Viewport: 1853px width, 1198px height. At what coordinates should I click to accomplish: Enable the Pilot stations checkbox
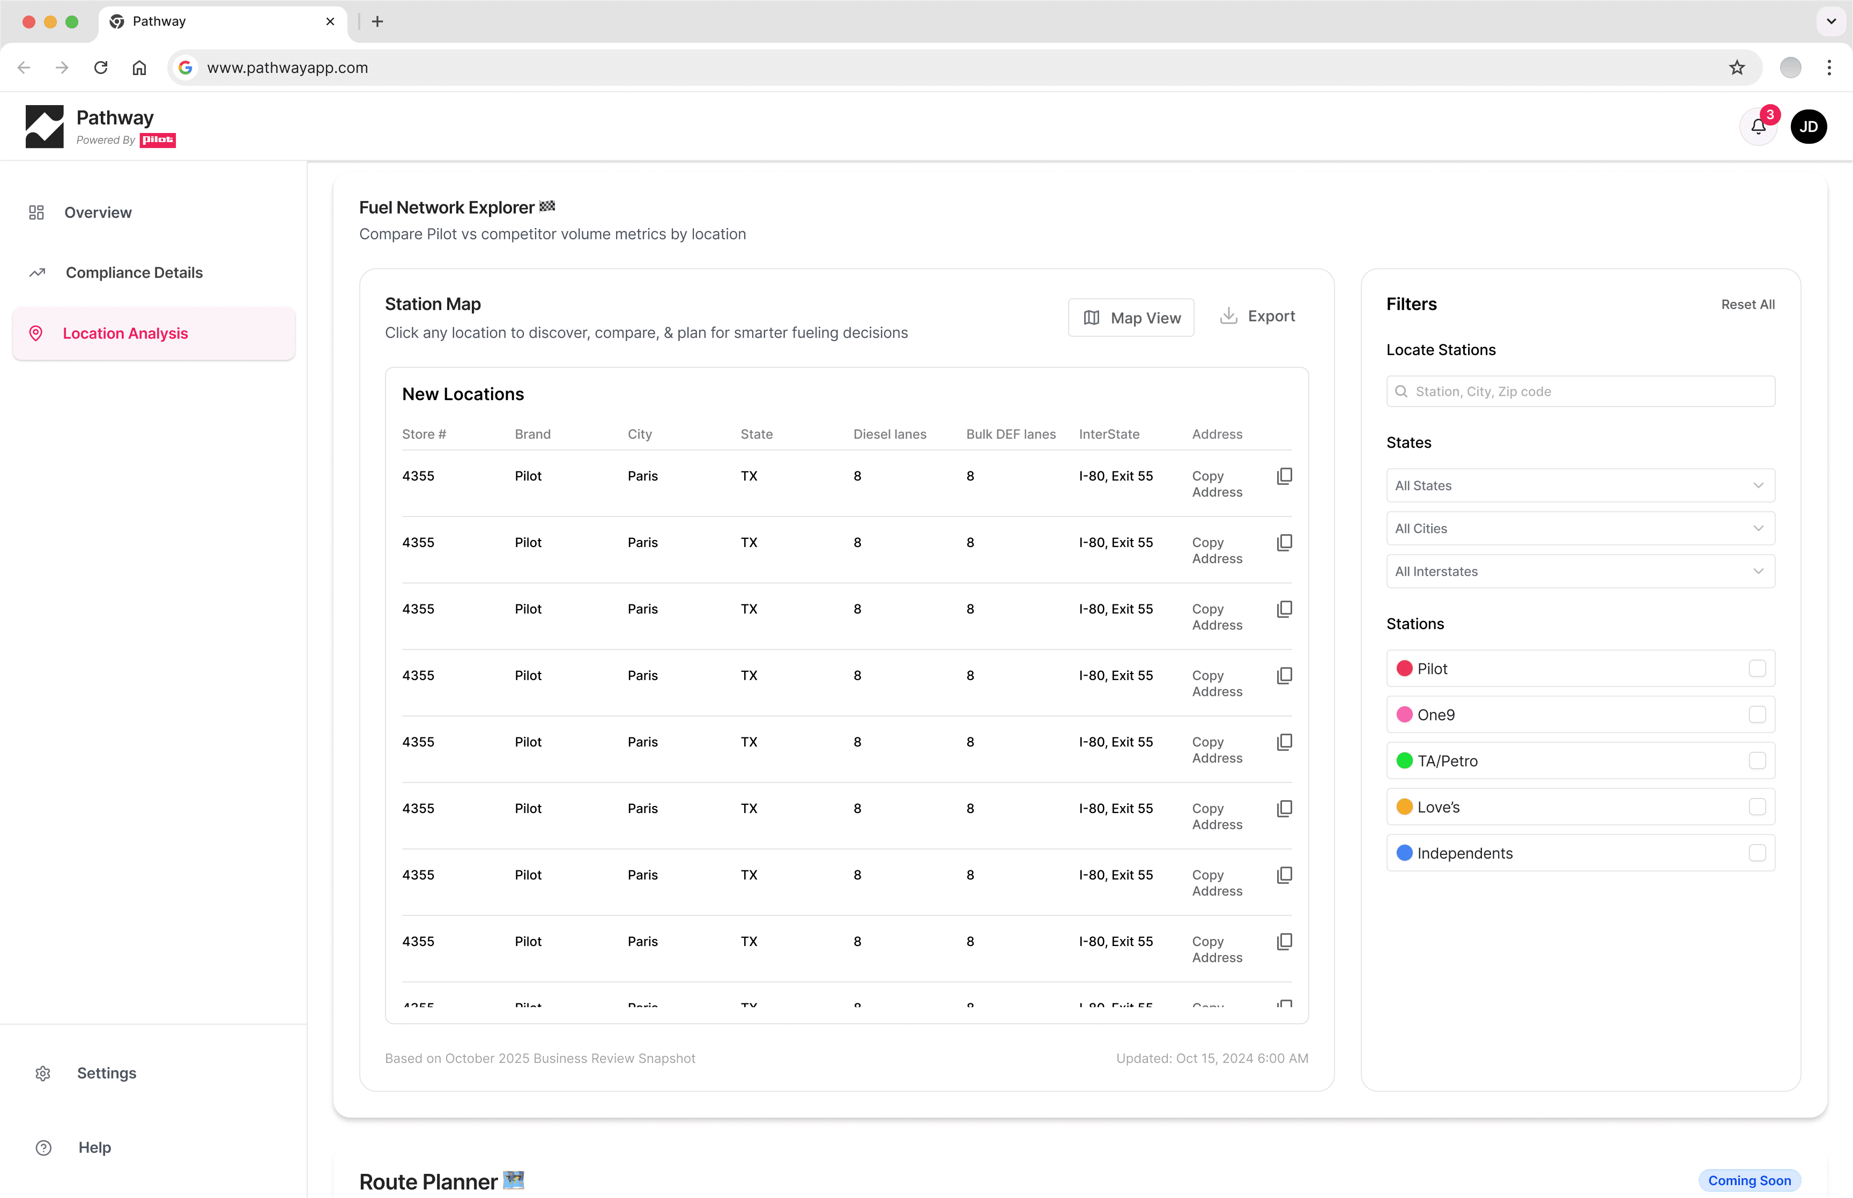pos(1756,668)
